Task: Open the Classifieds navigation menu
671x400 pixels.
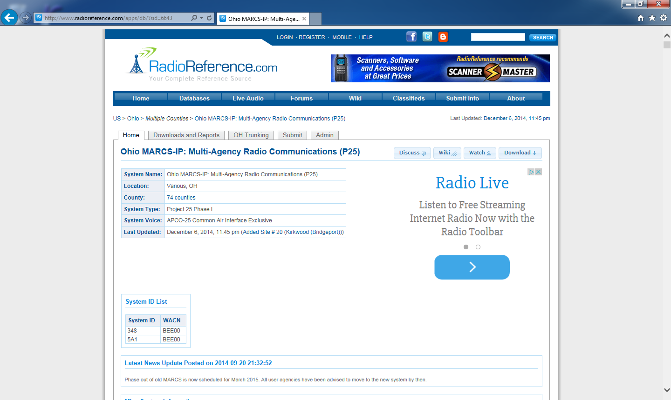Action: tap(409, 98)
